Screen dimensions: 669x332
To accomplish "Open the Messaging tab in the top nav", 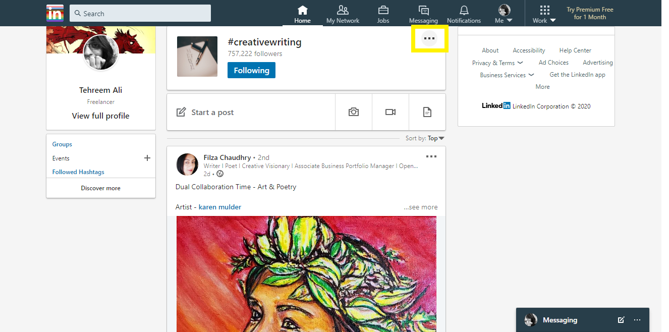I will point(423,14).
